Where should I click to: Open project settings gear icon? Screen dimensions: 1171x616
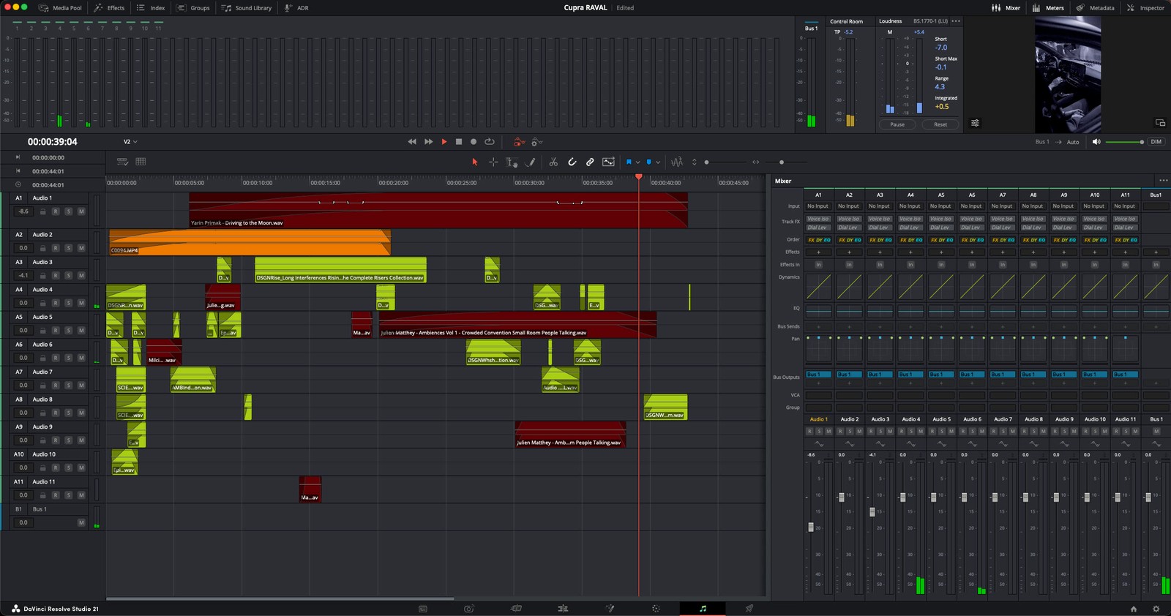coord(1156,609)
